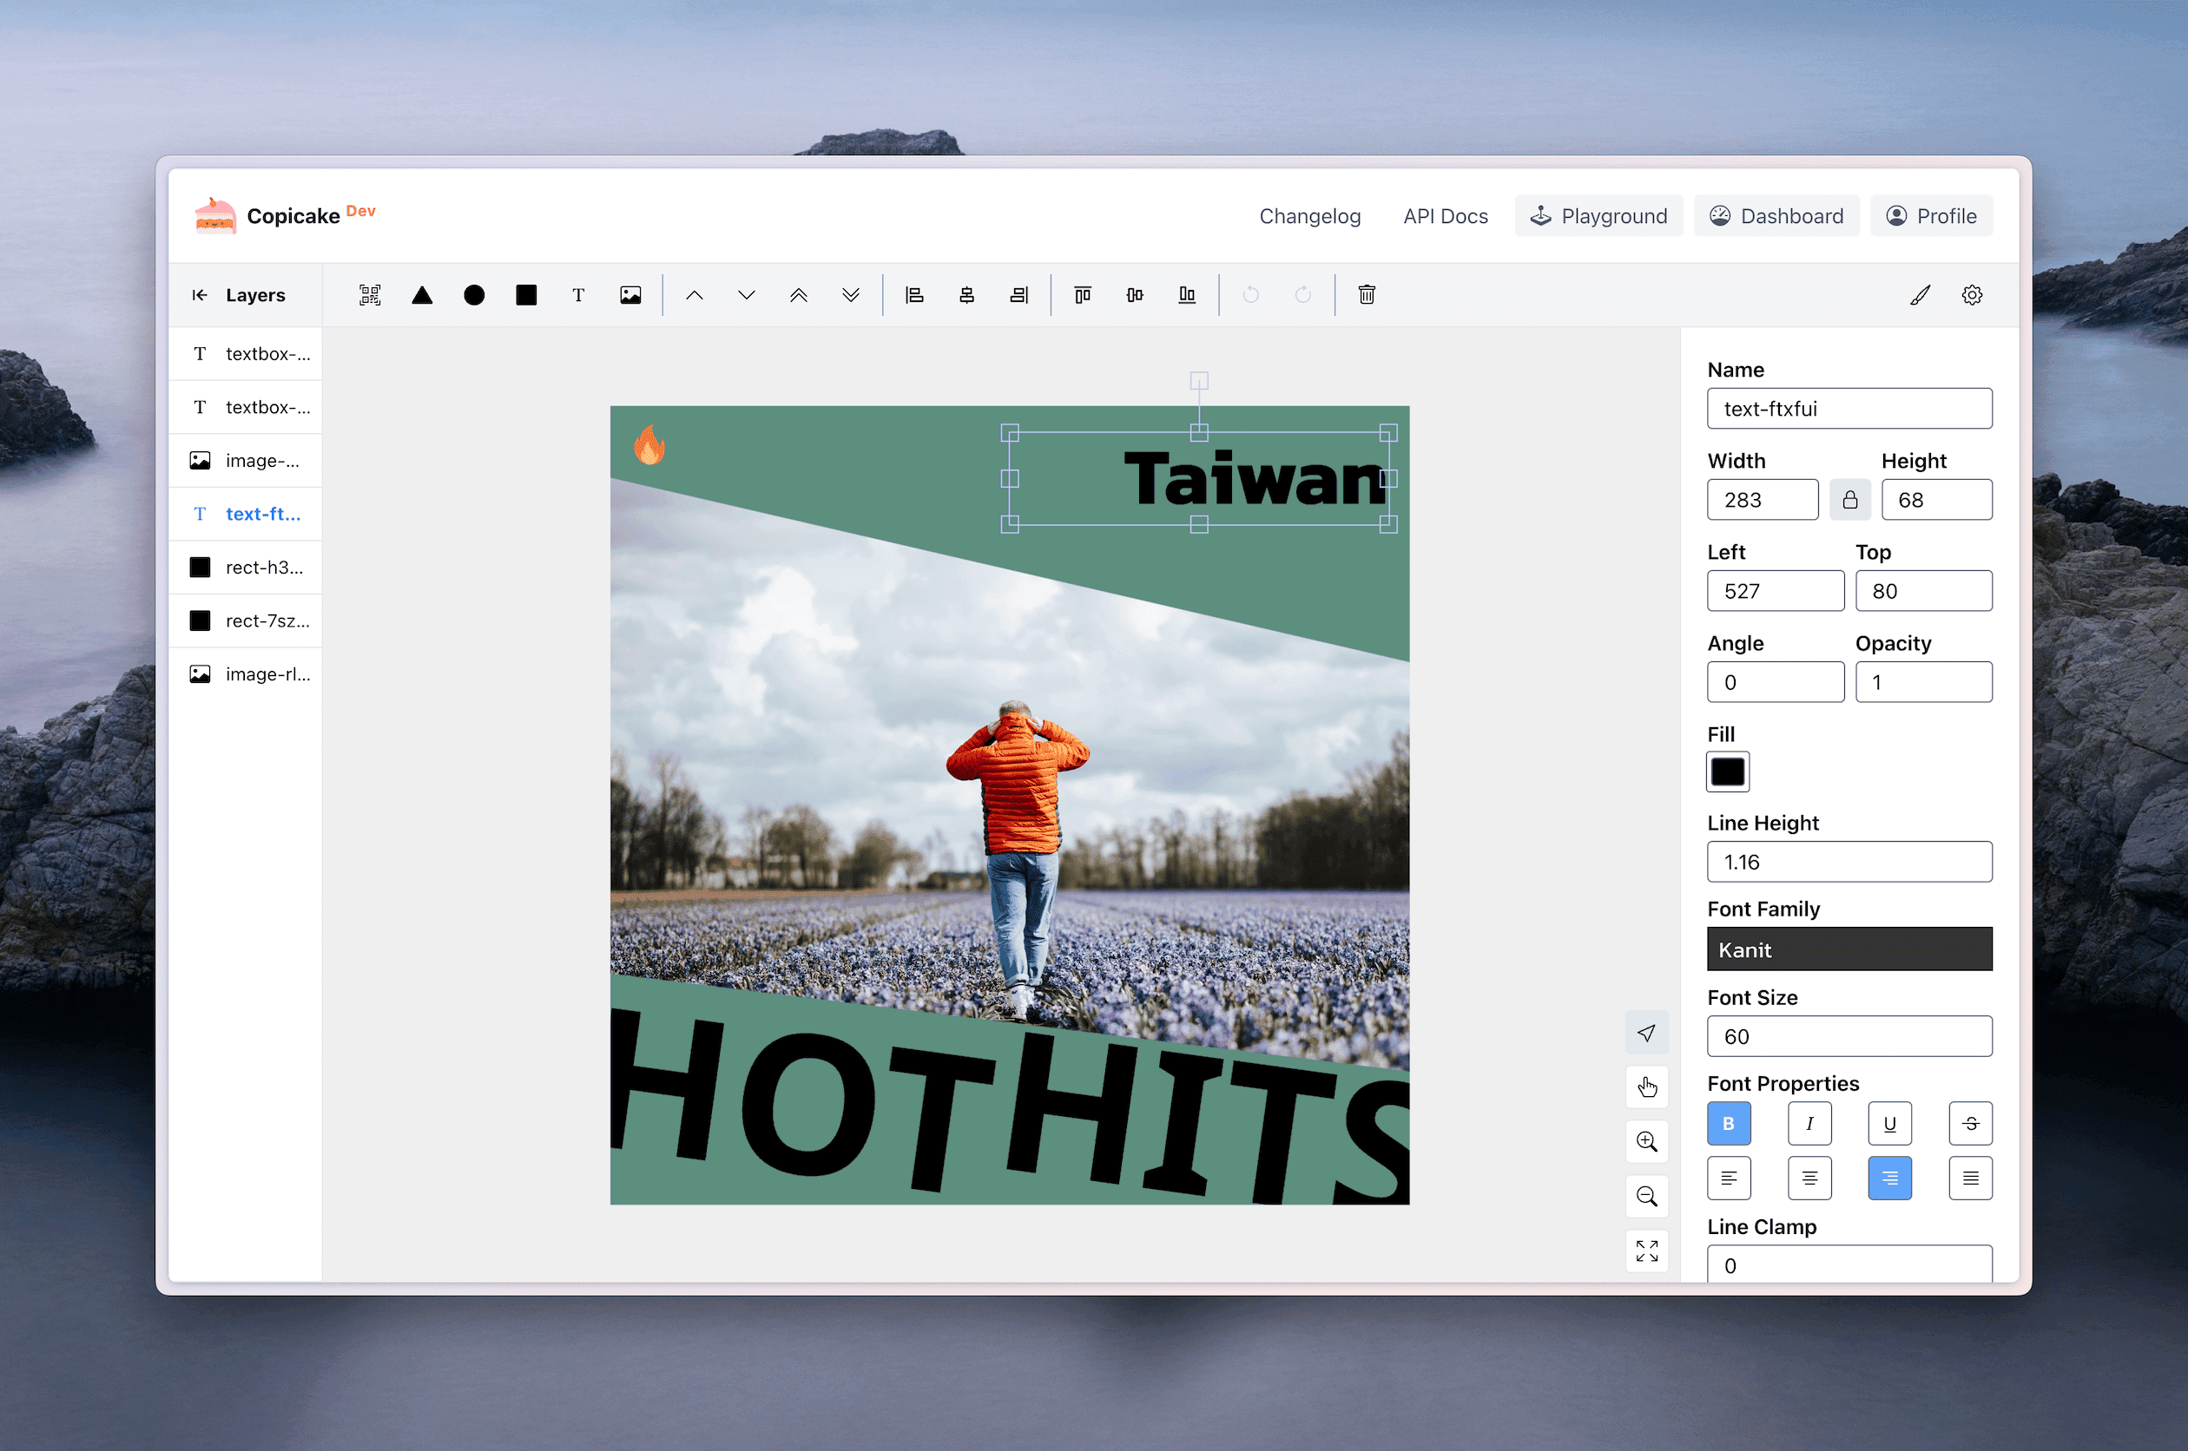This screenshot has height=1451, width=2188.
Task: Add a QR code element
Action: pos(369,295)
